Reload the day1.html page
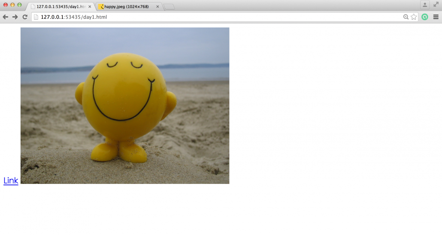Image resolution: width=442 pixels, height=235 pixels. tap(25, 17)
